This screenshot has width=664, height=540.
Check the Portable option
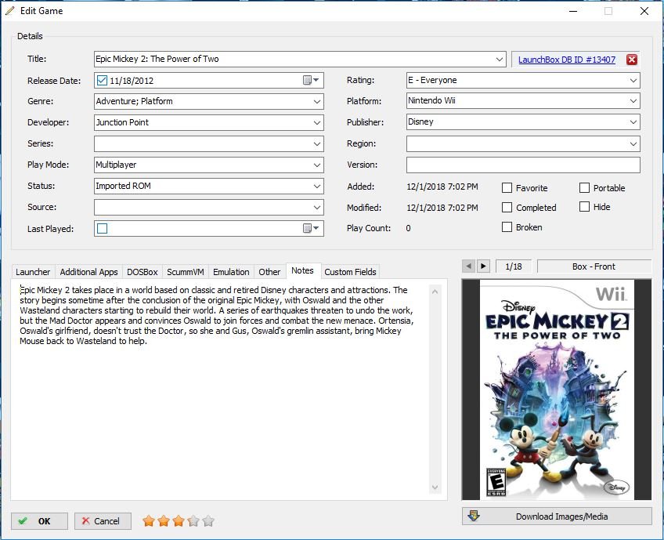584,188
